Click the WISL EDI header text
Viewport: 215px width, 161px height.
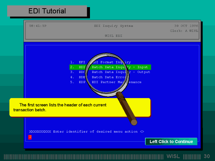pyautogui.click(x=113, y=36)
